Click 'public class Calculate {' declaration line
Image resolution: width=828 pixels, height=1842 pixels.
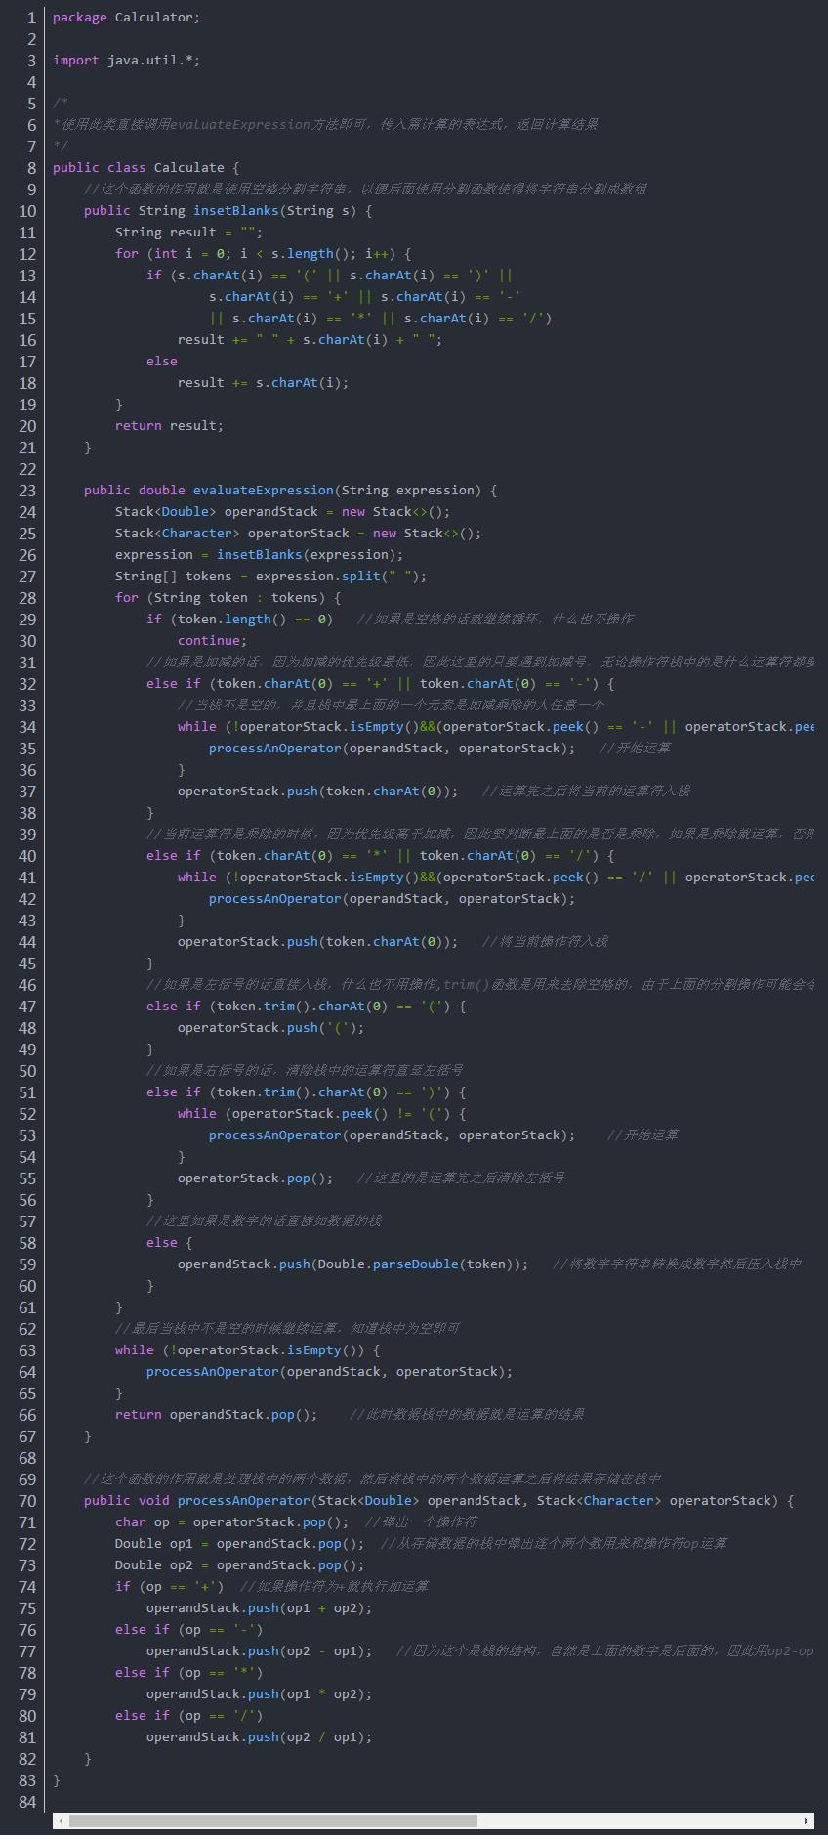[x=146, y=167]
